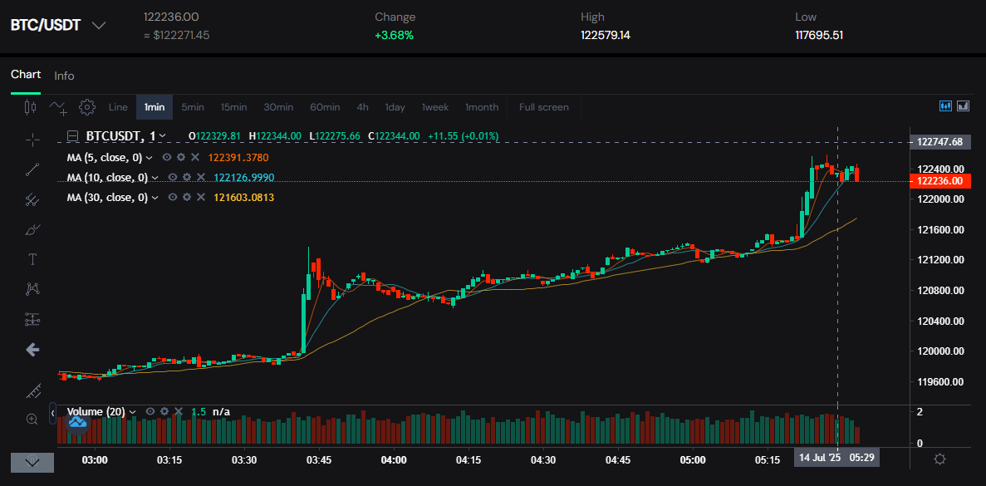This screenshot has height=486, width=986.
Task: Select the 5min timeframe
Action: tap(193, 107)
